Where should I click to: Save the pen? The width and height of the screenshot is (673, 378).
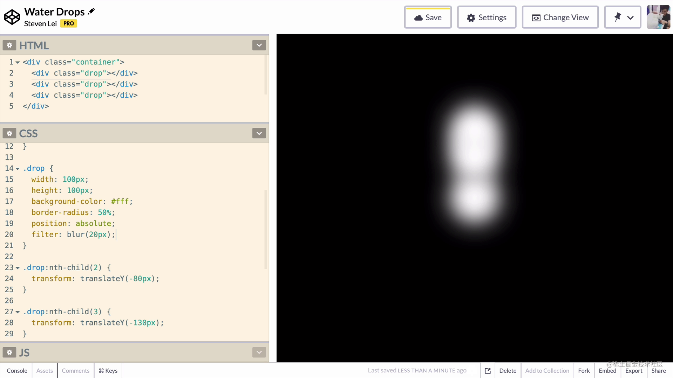tap(428, 17)
